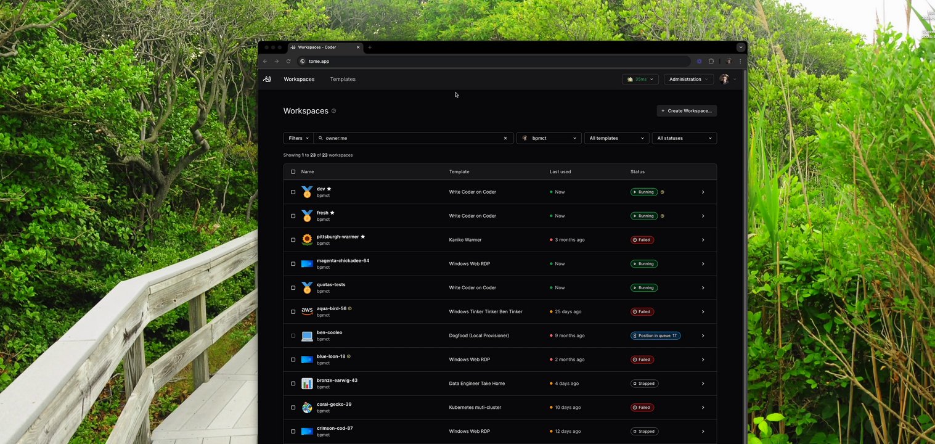This screenshot has height=444, width=935.
Task: Check the box for magenta-chickadee-64
Action: [293, 264]
